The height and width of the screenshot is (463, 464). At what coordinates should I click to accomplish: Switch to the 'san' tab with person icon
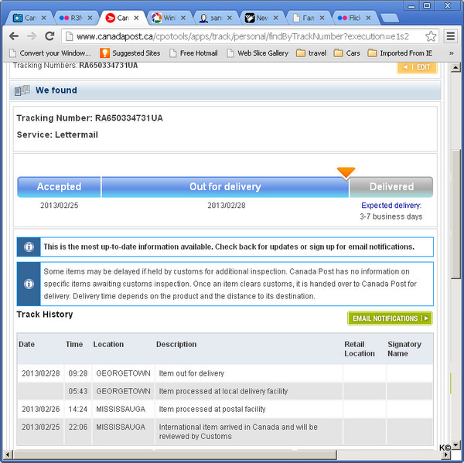pyautogui.click(x=214, y=18)
